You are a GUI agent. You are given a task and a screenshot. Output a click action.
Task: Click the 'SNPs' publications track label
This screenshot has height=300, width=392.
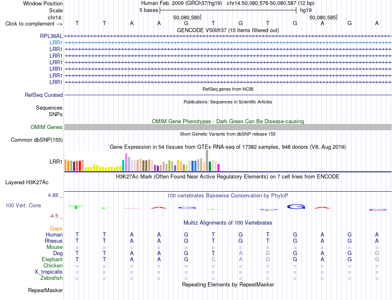(56, 114)
